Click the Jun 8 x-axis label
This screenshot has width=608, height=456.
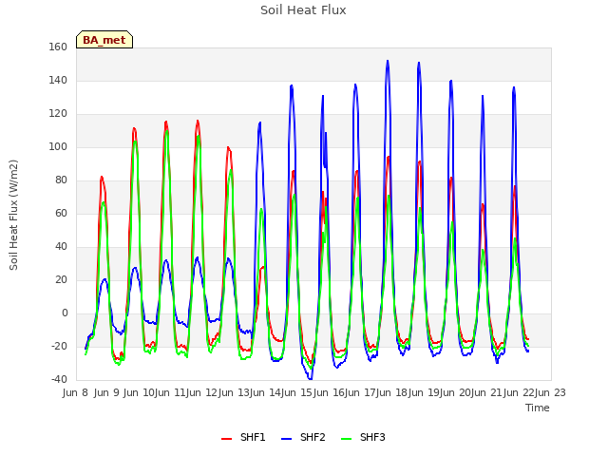[75, 392]
